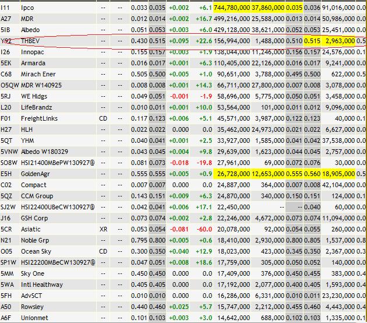Click stock code I11
The width and height of the screenshot is (367, 323).
[x=5, y=8]
